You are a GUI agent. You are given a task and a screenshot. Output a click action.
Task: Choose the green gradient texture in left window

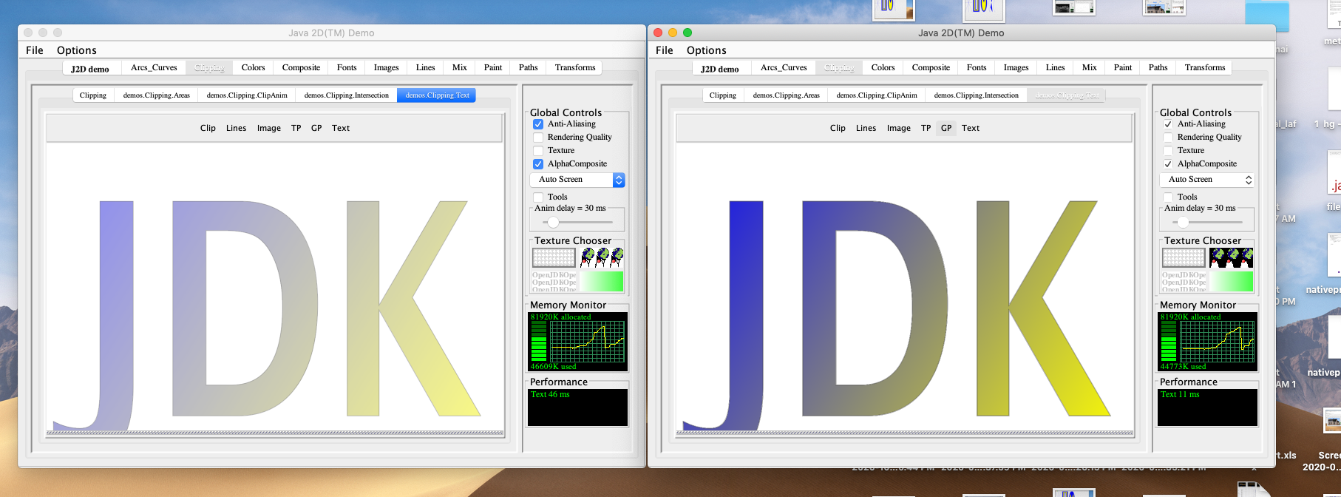pyautogui.click(x=602, y=281)
